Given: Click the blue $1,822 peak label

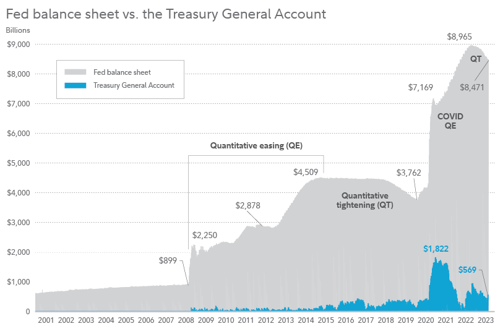Looking at the screenshot, I should (x=436, y=249).
